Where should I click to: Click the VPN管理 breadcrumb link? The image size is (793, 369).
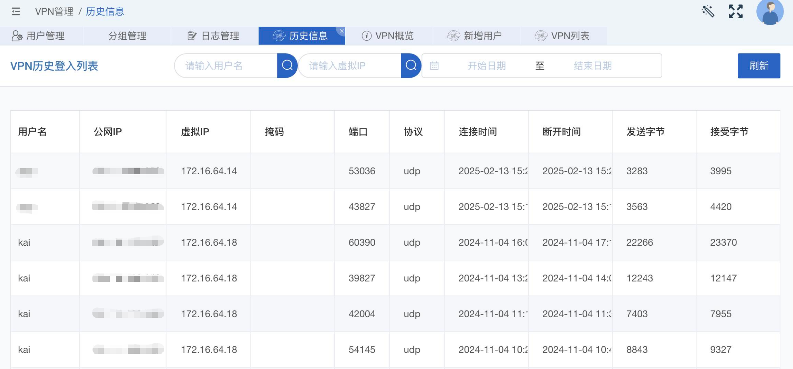pos(54,12)
